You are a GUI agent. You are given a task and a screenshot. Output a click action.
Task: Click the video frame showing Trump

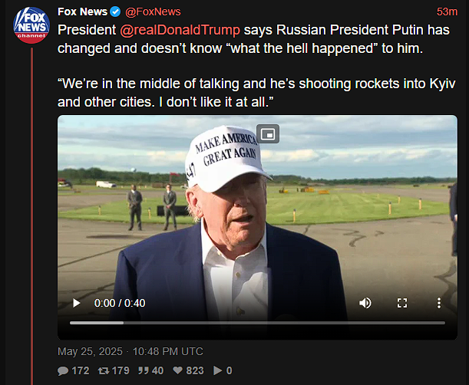click(x=257, y=215)
